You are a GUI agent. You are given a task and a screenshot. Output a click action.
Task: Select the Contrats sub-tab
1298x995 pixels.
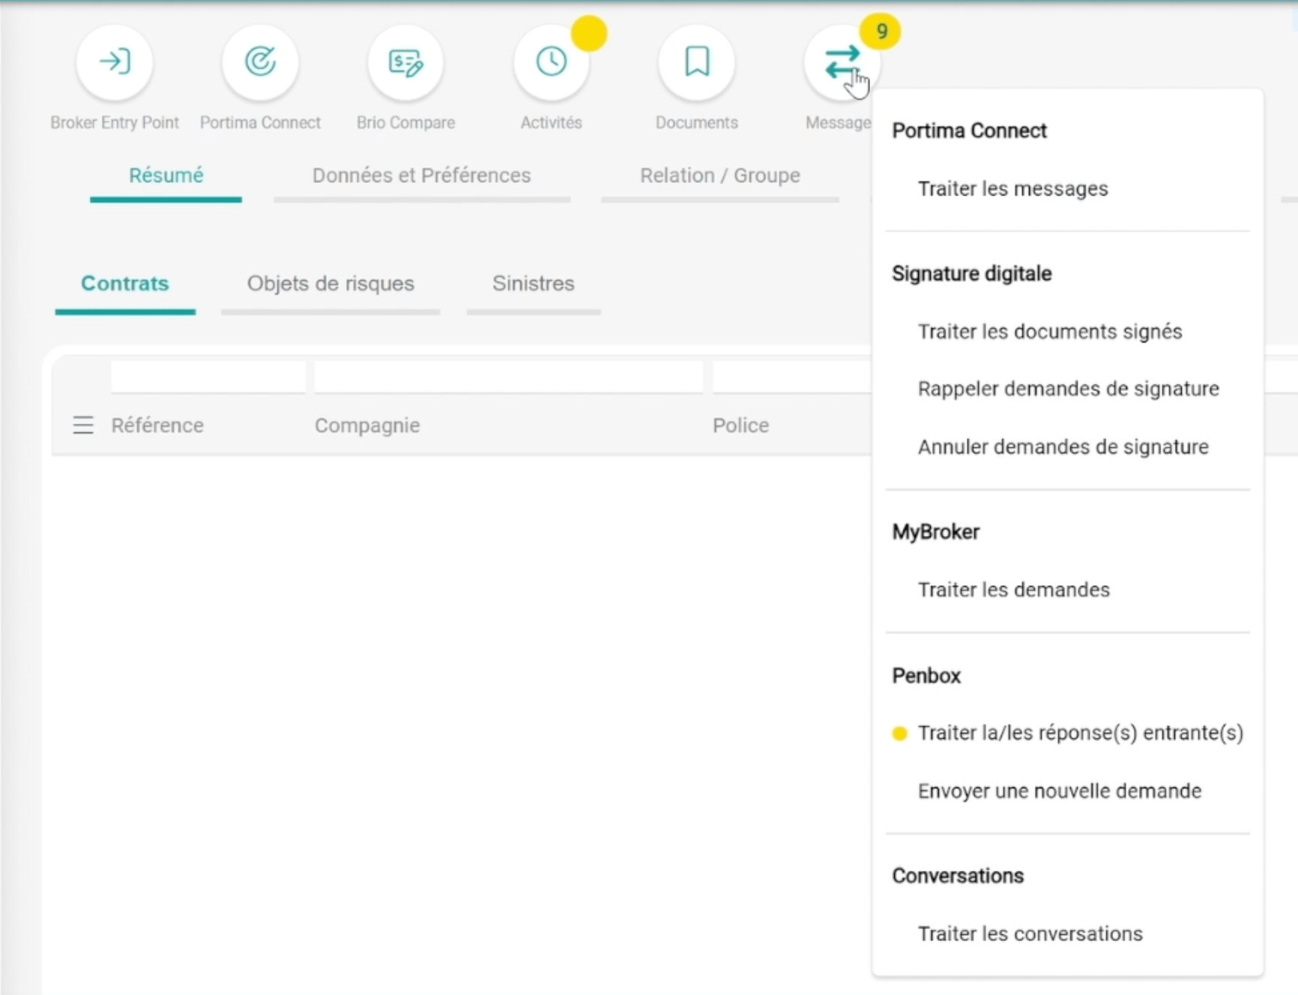[125, 283]
